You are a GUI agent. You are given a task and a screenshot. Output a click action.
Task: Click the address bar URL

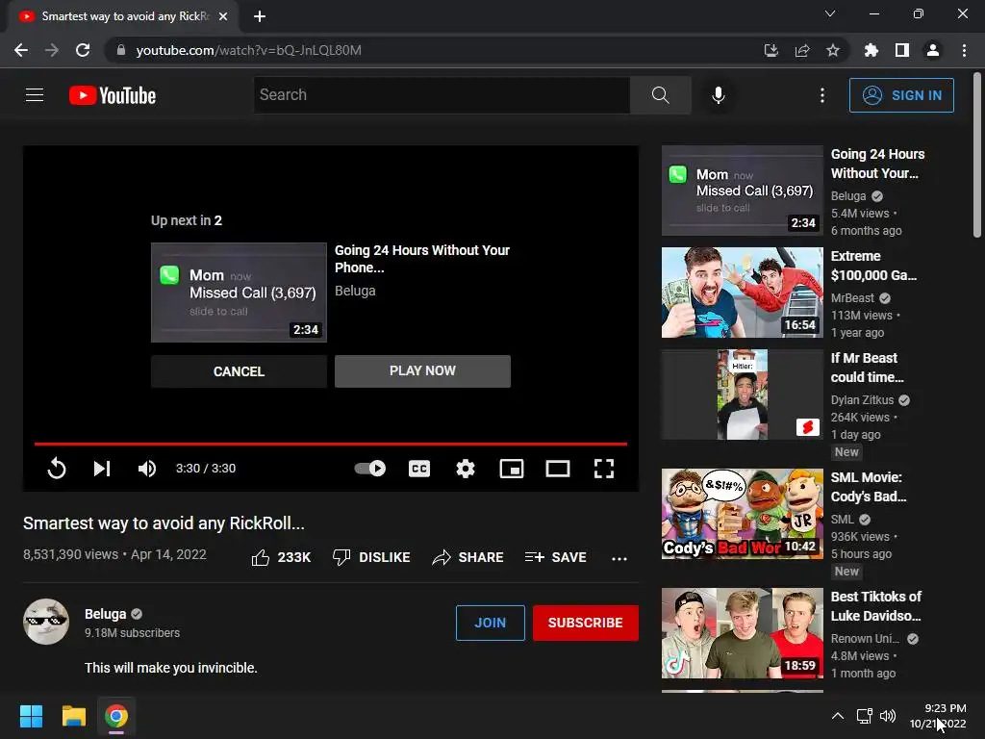[x=249, y=50]
